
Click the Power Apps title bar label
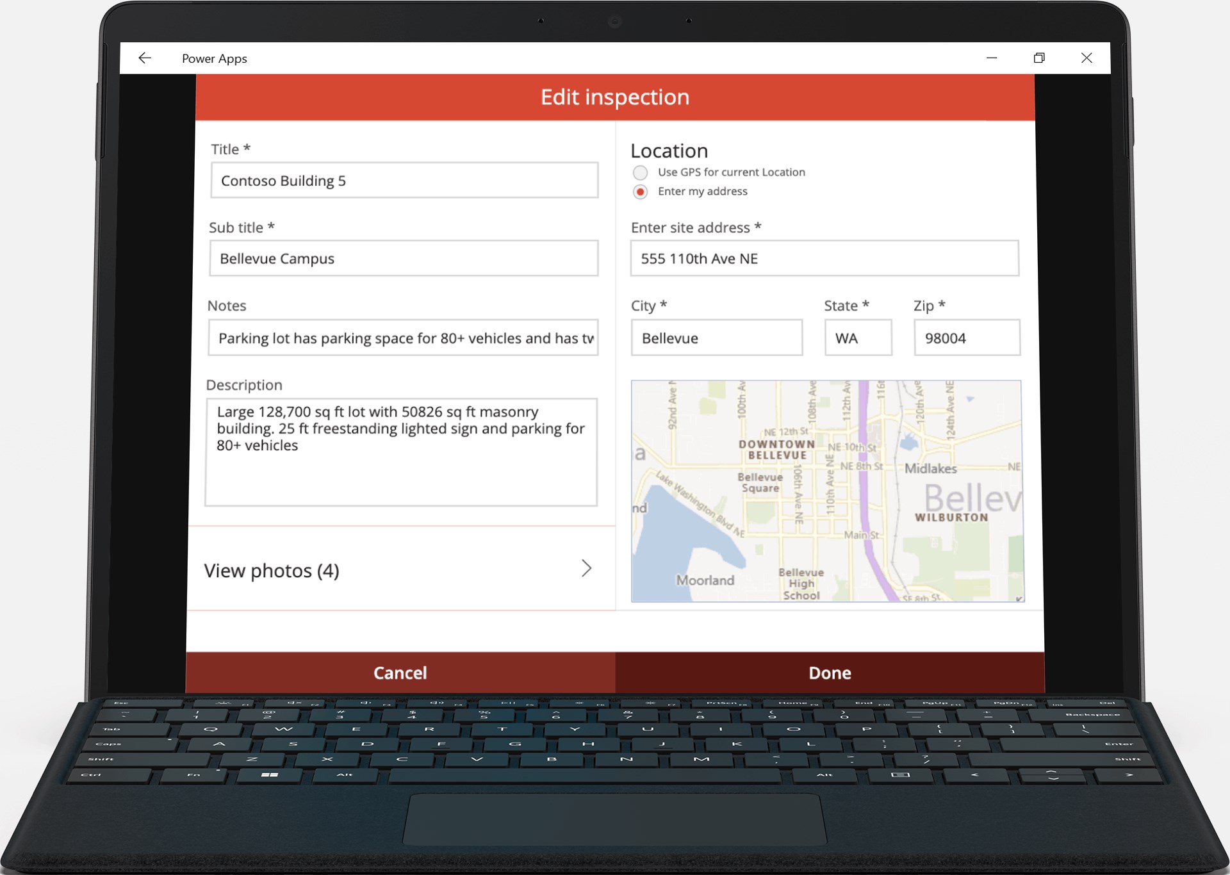214,58
